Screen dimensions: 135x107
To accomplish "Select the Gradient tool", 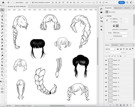I will pos(2,49).
